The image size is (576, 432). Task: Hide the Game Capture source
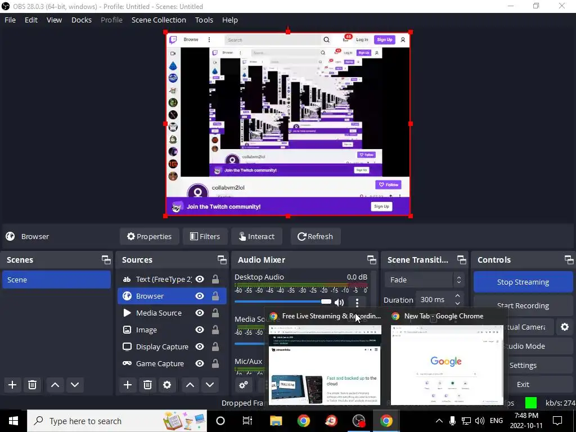(200, 364)
